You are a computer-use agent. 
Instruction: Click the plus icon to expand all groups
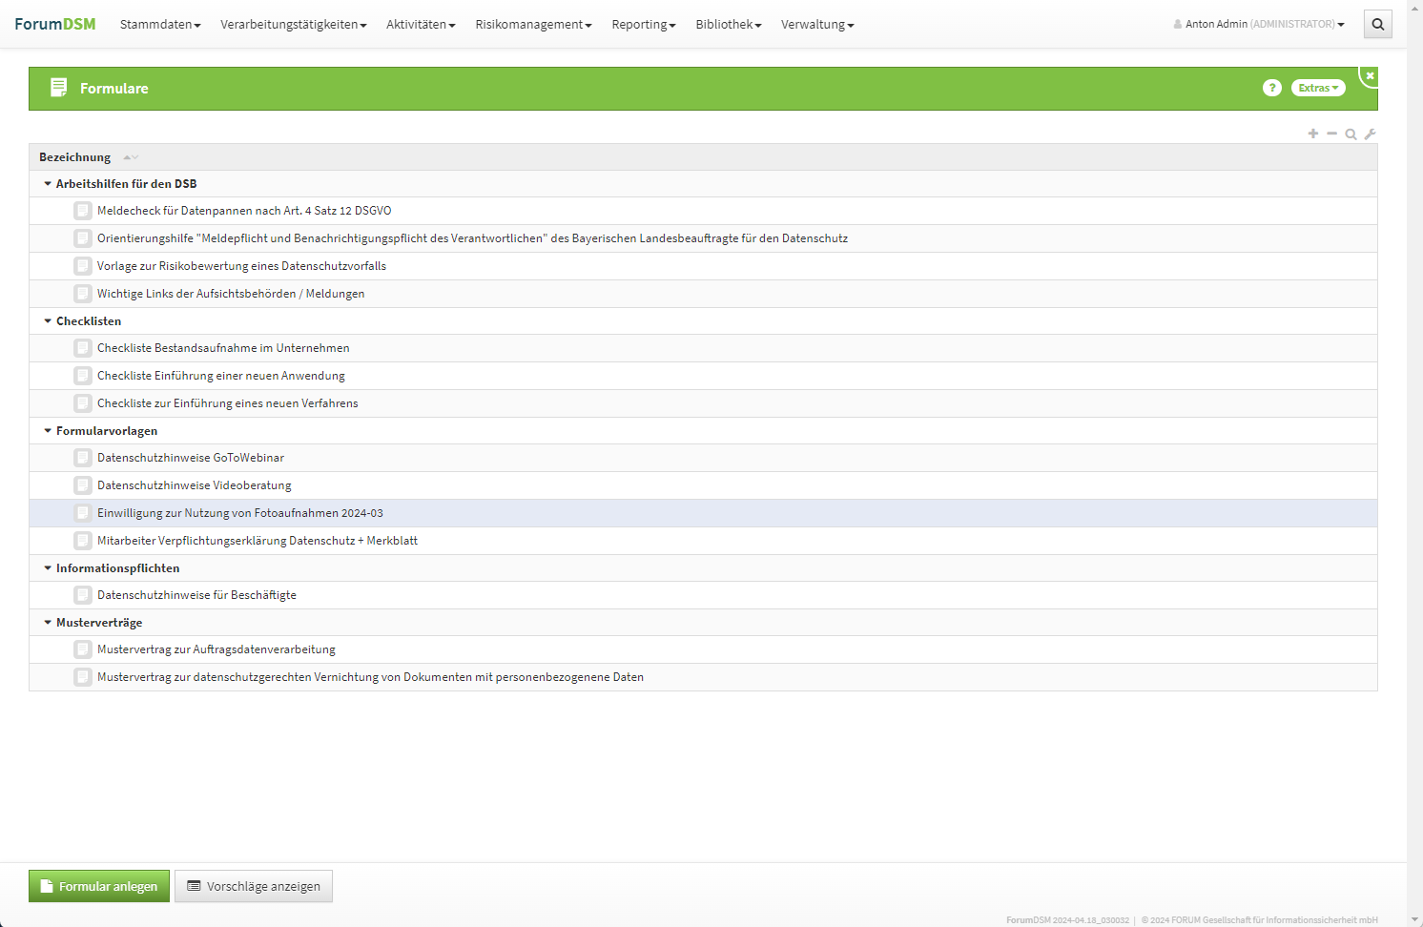[1313, 134]
